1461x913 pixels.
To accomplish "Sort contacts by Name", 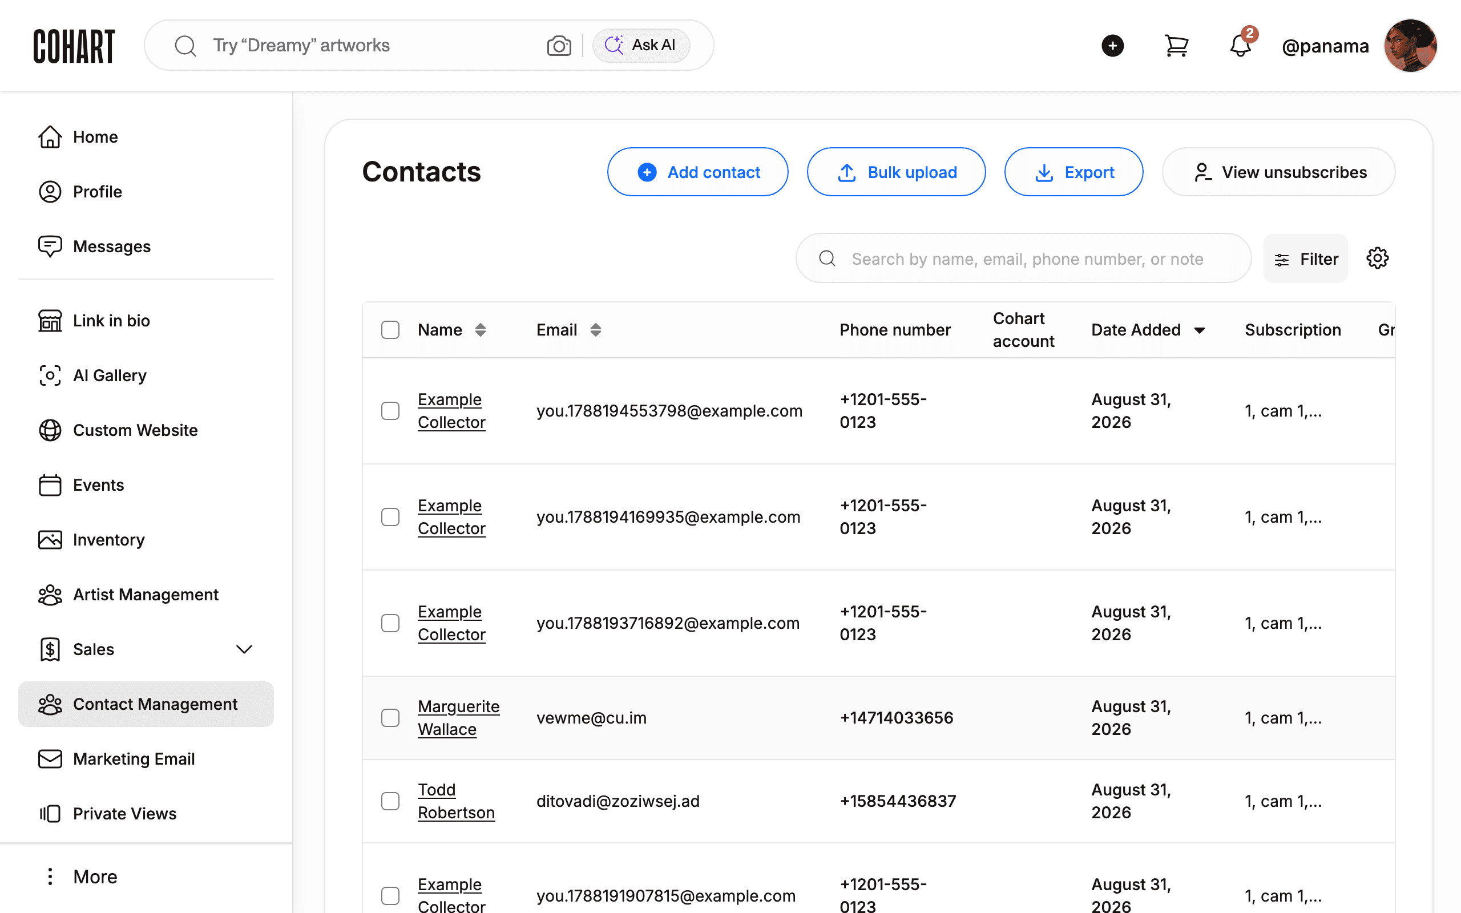I will [480, 330].
